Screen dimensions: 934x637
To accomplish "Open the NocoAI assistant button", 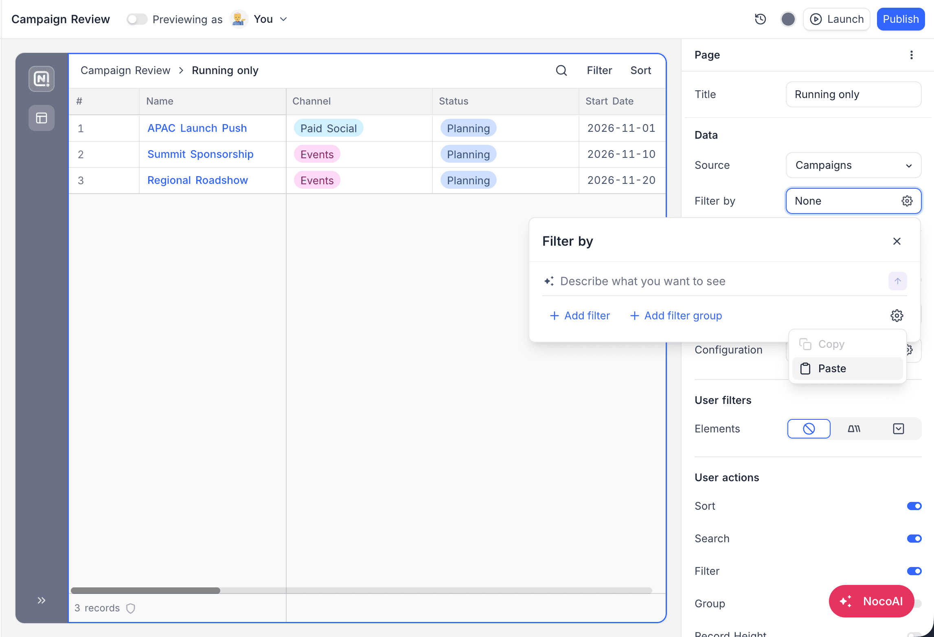I will pyautogui.click(x=871, y=601).
